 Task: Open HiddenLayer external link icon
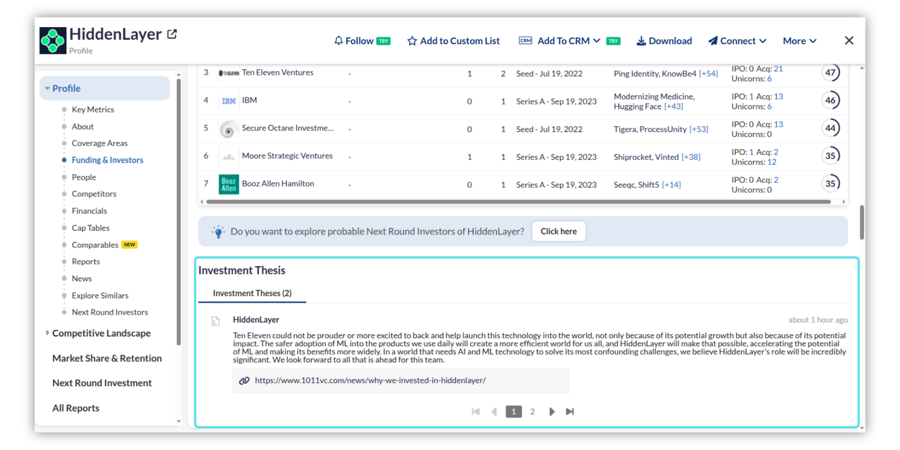(x=172, y=34)
